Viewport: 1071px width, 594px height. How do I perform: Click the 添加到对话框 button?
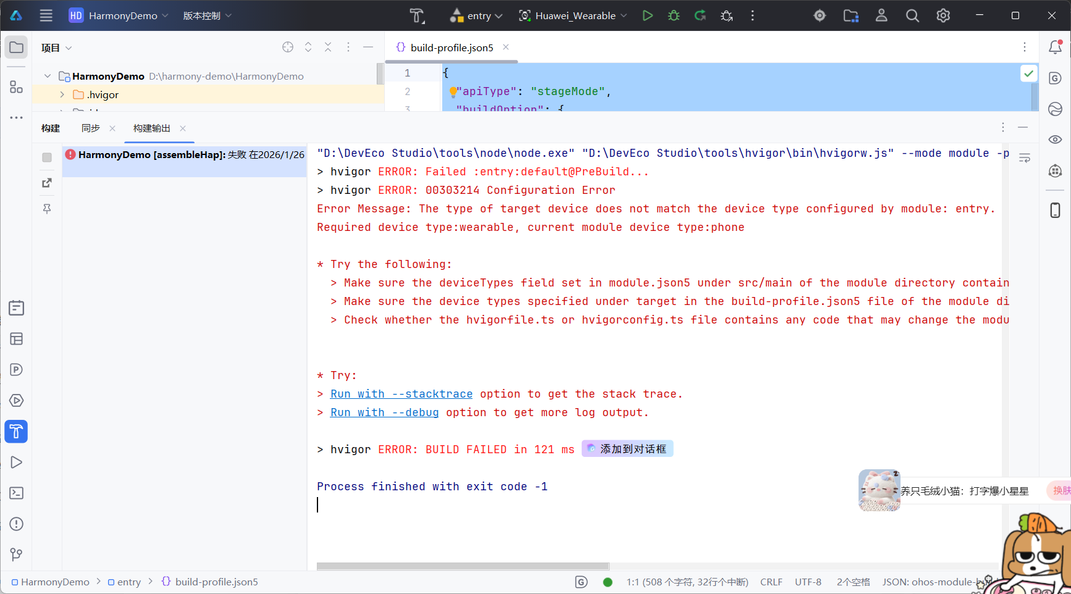coord(628,449)
